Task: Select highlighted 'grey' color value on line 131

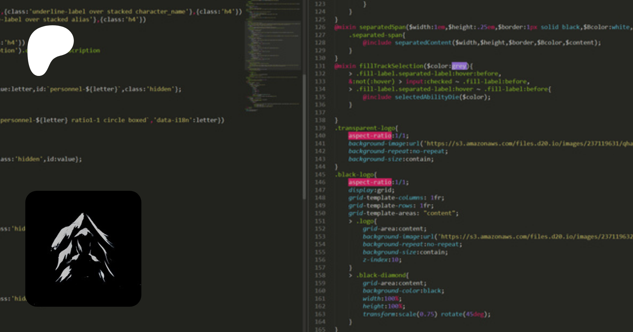Action: click(x=459, y=66)
